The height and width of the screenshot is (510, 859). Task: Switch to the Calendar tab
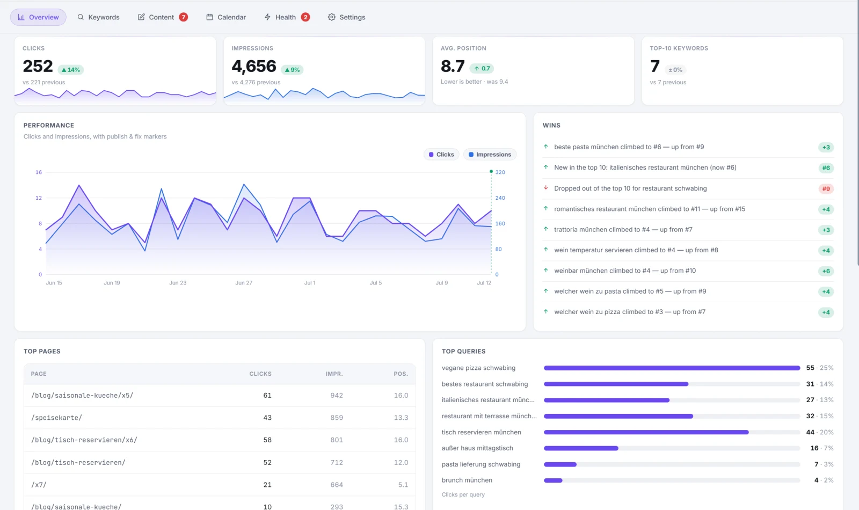click(x=226, y=17)
